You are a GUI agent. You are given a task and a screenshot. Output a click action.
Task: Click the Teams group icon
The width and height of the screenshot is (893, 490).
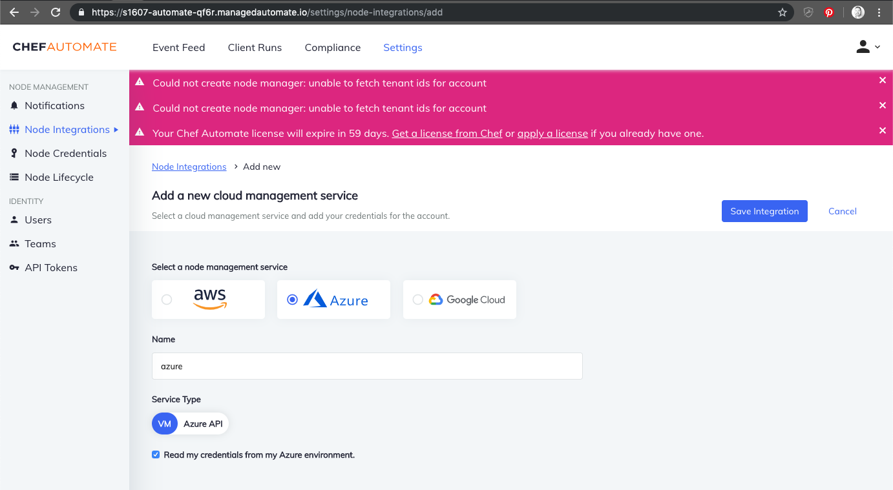[14, 243]
